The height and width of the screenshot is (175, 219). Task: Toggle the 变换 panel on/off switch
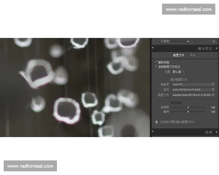pyautogui.click(x=153, y=132)
